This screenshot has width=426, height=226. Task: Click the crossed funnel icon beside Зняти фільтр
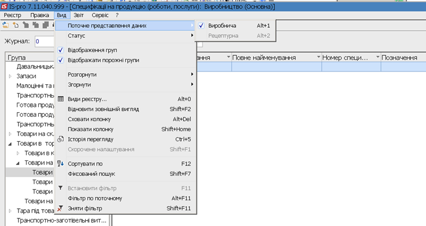tap(60, 209)
